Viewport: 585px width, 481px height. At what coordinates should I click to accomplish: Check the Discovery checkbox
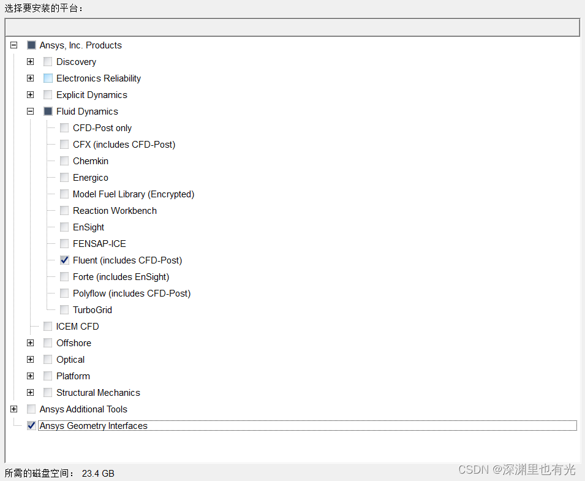[x=48, y=62]
